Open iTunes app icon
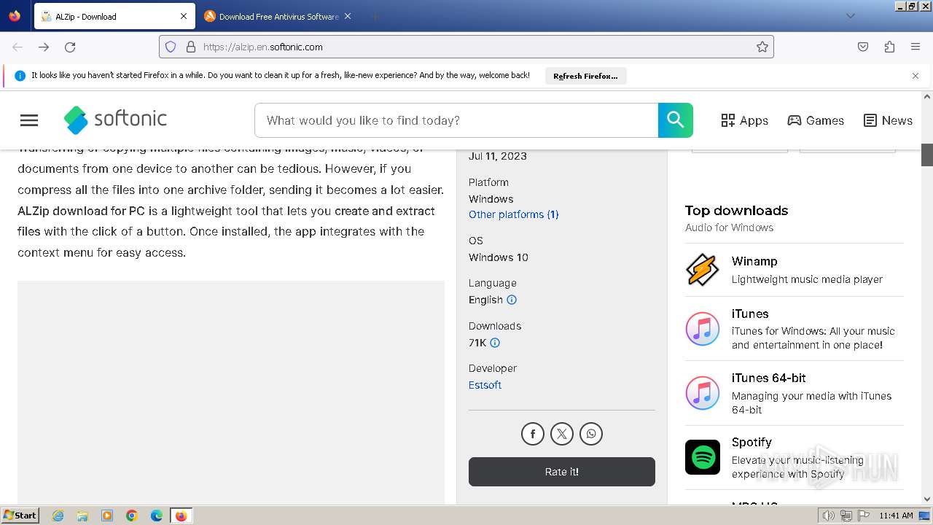 point(703,329)
